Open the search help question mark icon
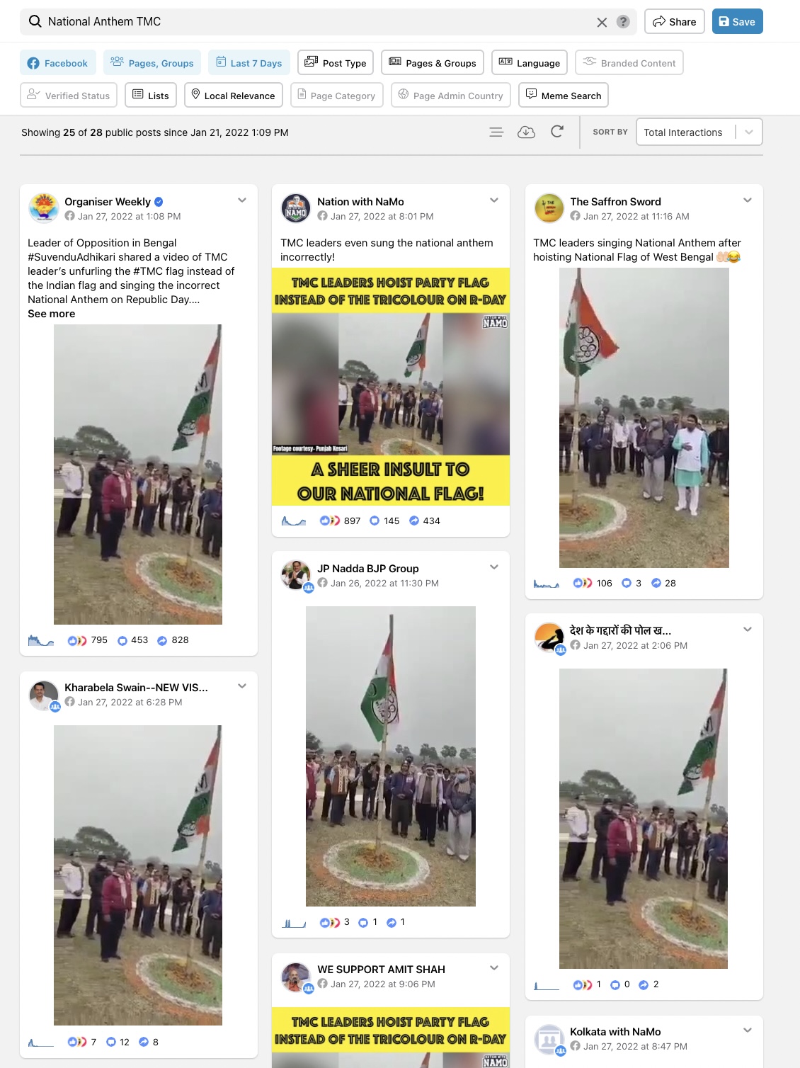This screenshot has width=800, height=1068. 623,22
